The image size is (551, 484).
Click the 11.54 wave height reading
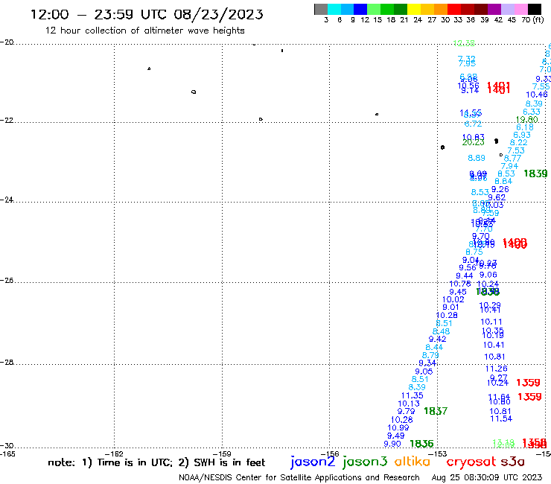501,418
